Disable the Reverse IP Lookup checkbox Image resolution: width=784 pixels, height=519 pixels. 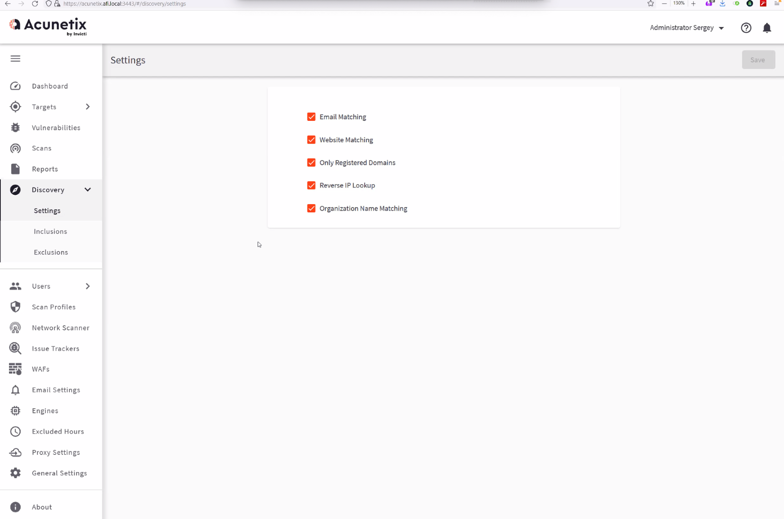(311, 185)
